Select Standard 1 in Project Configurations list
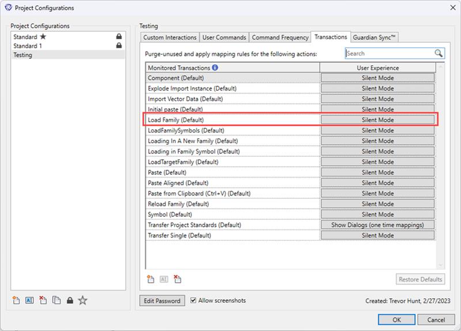The width and height of the screenshot is (461, 331). tap(28, 46)
